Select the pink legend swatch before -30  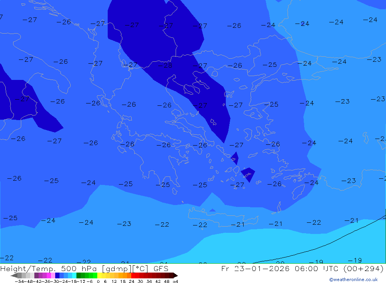53,275
